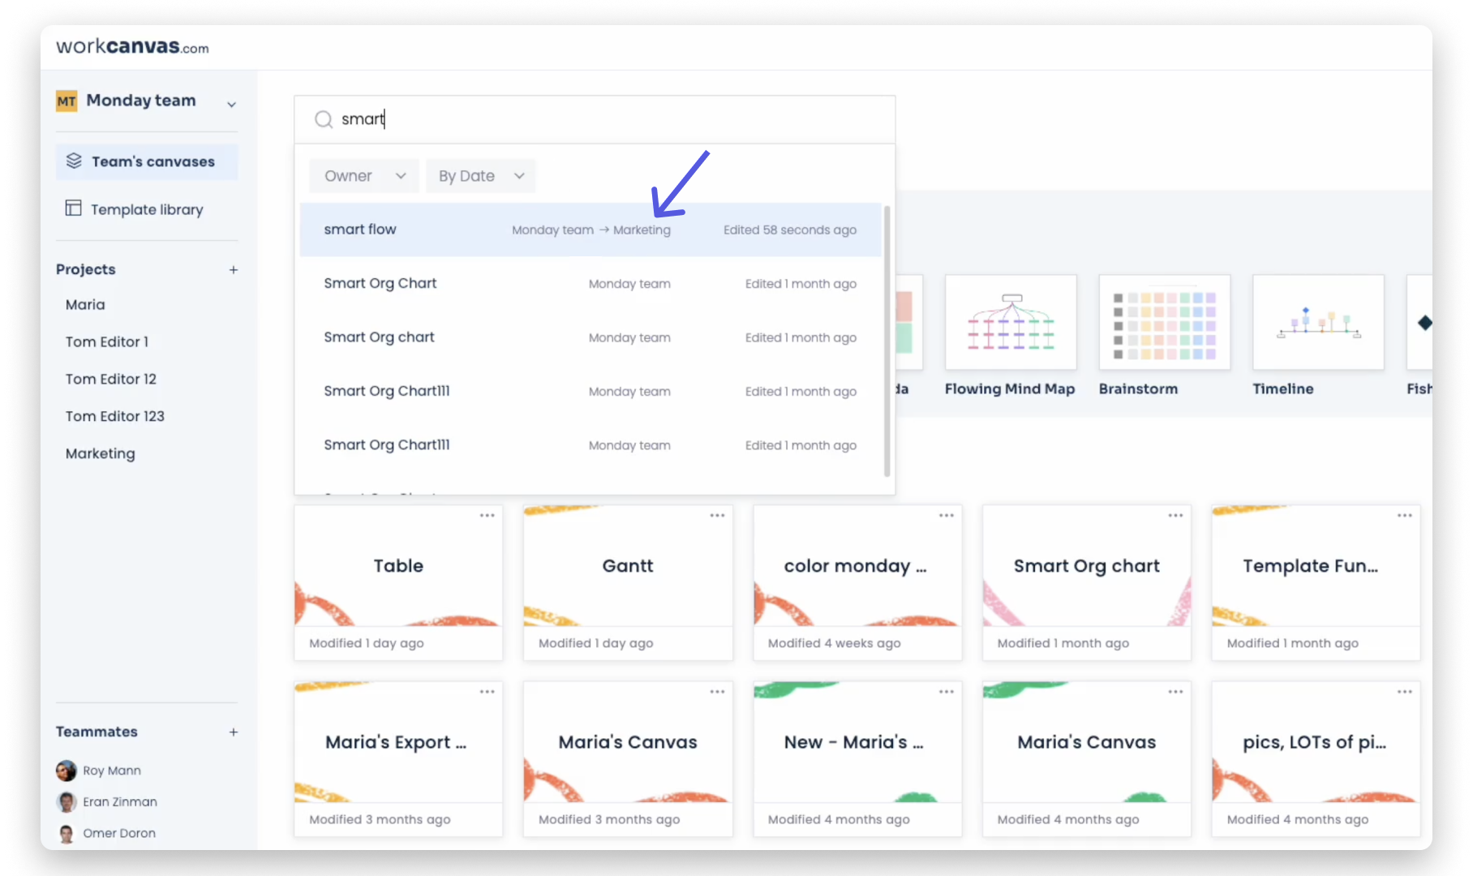This screenshot has height=876, width=1473.
Task: Open options for Maria's Export canvas
Action: point(487,691)
